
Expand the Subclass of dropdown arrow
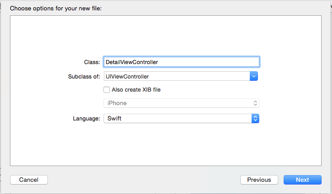pyautogui.click(x=254, y=76)
